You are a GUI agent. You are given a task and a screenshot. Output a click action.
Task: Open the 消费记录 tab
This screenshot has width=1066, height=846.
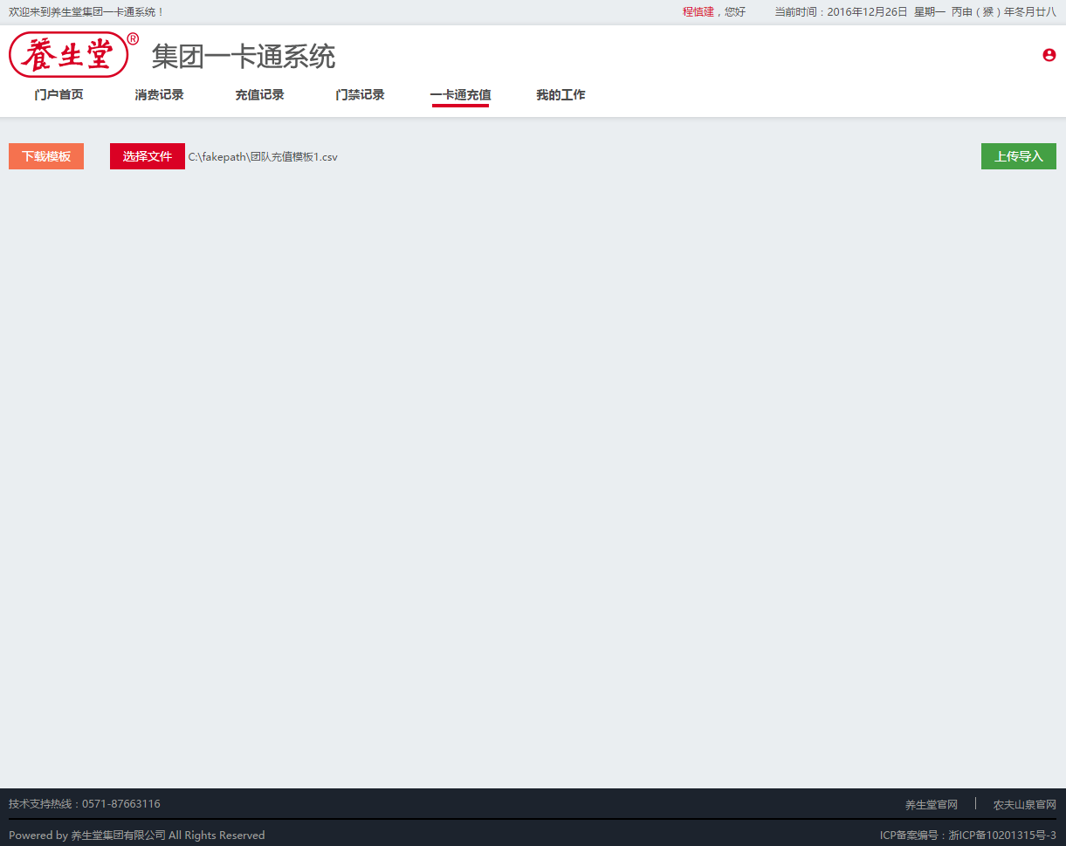click(x=159, y=95)
